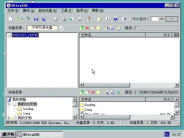This screenshot has width=184, height=138.
Task: Click the right arrow of disc file list scrollbar
Action: pyautogui.click(x=177, y=85)
